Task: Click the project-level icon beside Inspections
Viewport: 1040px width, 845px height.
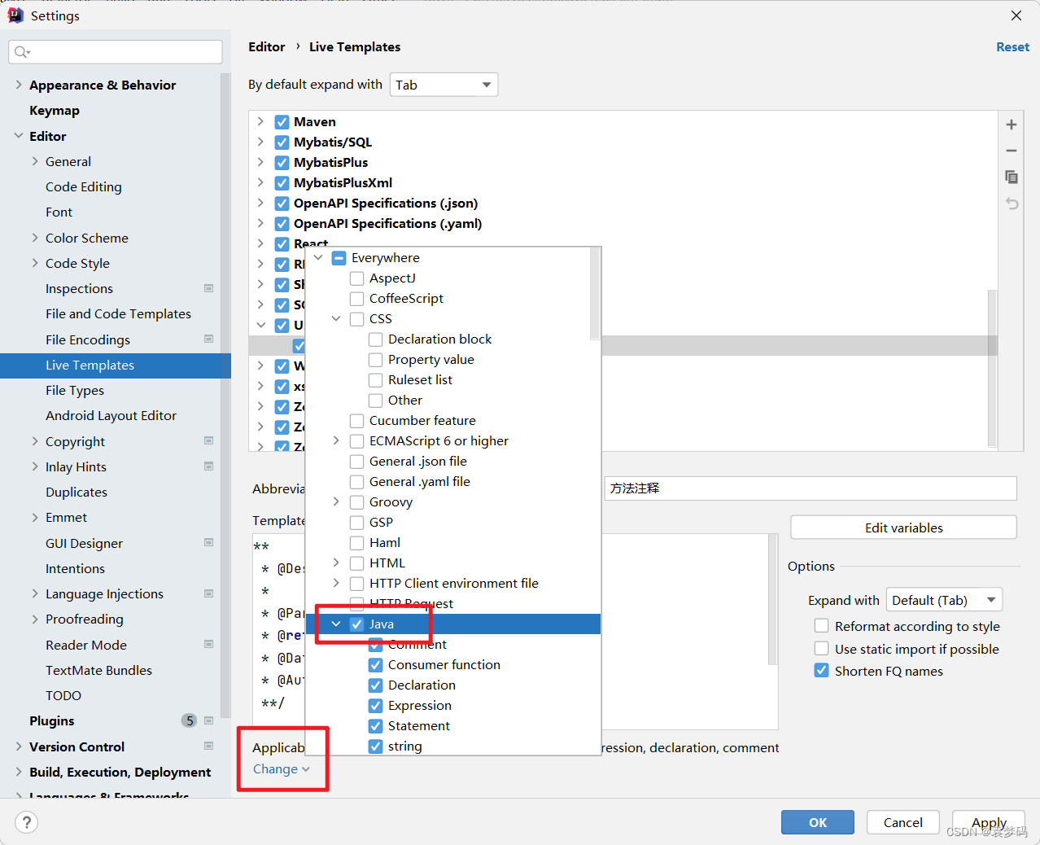Action: point(209,288)
